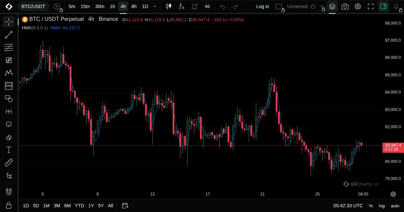
Task: Open the object tree tool in sidebar
Action: coord(9,176)
